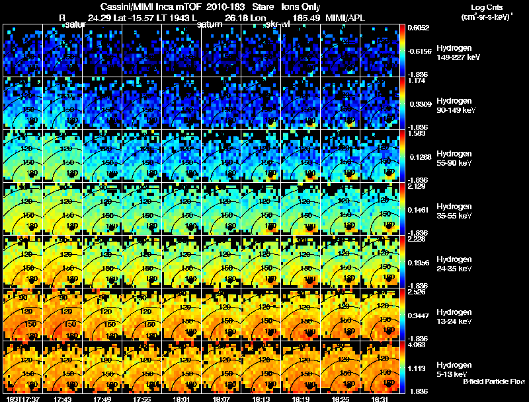
Task: Click the 17:55 image in the 35-55 keV row
Action: (x=142, y=209)
